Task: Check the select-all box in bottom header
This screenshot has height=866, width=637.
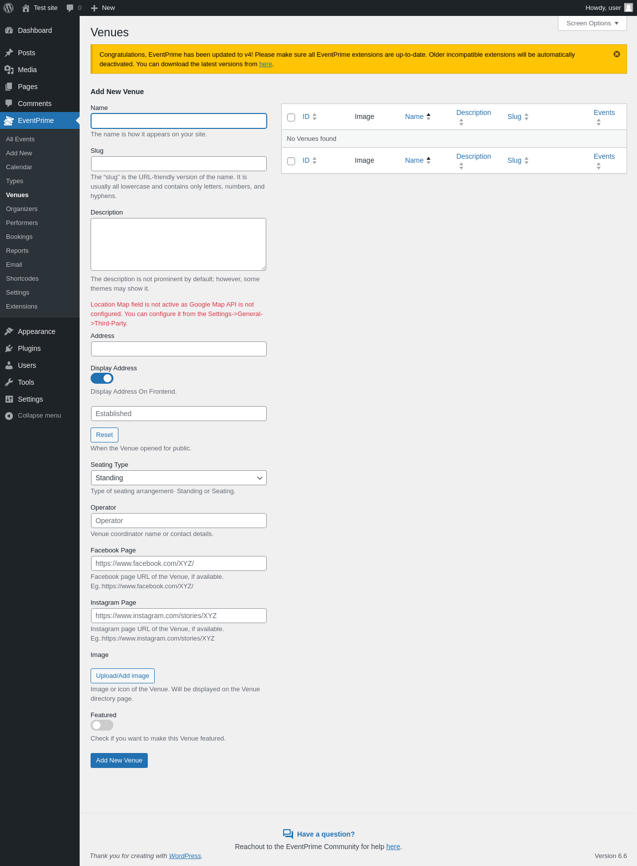Action: [291, 161]
